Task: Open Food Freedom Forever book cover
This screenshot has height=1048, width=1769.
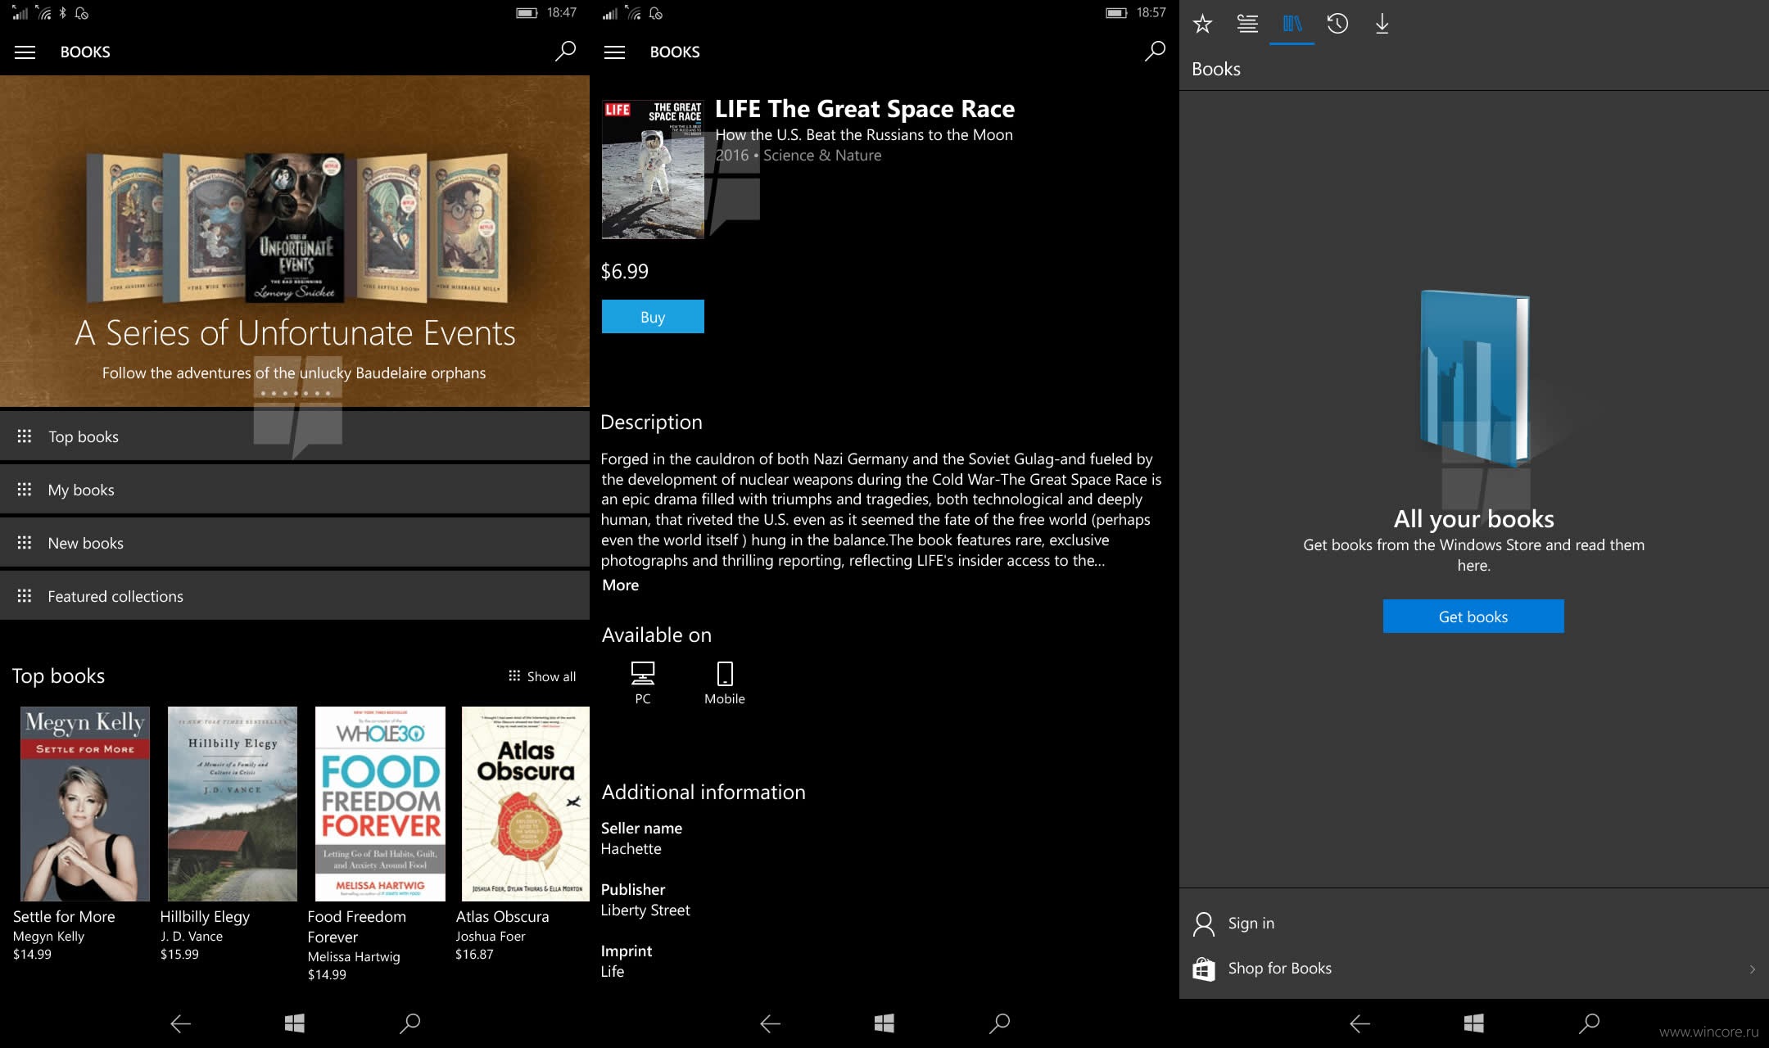Action: point(380,804)
